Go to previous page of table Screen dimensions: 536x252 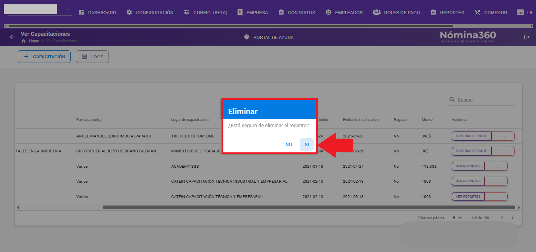pos(502,218)
